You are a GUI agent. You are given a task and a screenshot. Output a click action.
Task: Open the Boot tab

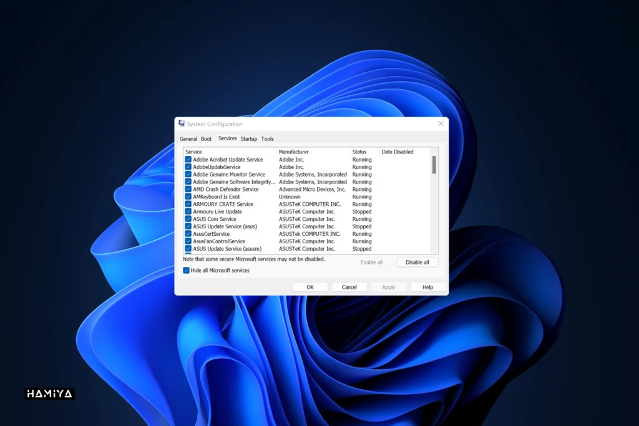tap(206, 139)
